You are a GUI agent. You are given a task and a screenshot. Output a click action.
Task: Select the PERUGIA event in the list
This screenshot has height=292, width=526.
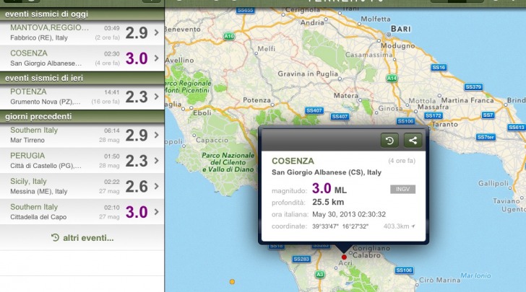[x=82, y=160]
